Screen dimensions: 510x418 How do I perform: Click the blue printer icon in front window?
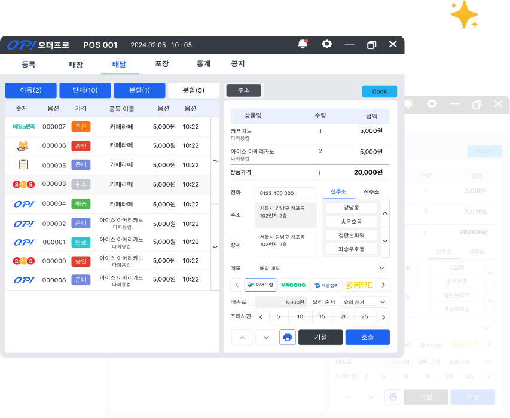(x=288, y=337)
